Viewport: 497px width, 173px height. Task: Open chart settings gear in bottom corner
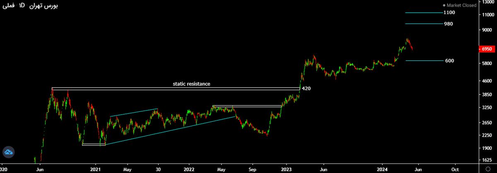(x=487, y=169)
